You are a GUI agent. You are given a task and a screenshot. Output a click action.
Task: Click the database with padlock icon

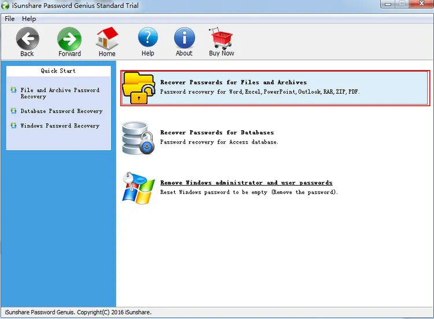pyautogui.click(x=138, y=138)
